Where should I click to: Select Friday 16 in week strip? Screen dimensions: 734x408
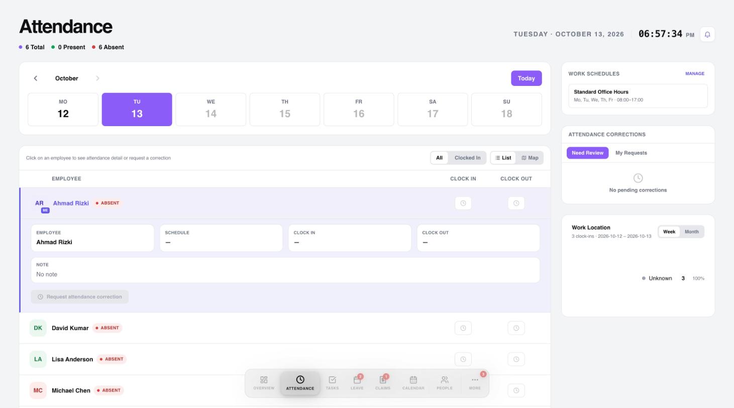tap(359, 109)
